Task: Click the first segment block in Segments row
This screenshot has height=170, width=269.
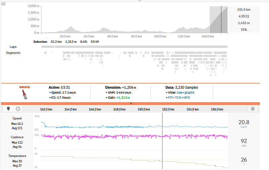Action: (46, 53)
